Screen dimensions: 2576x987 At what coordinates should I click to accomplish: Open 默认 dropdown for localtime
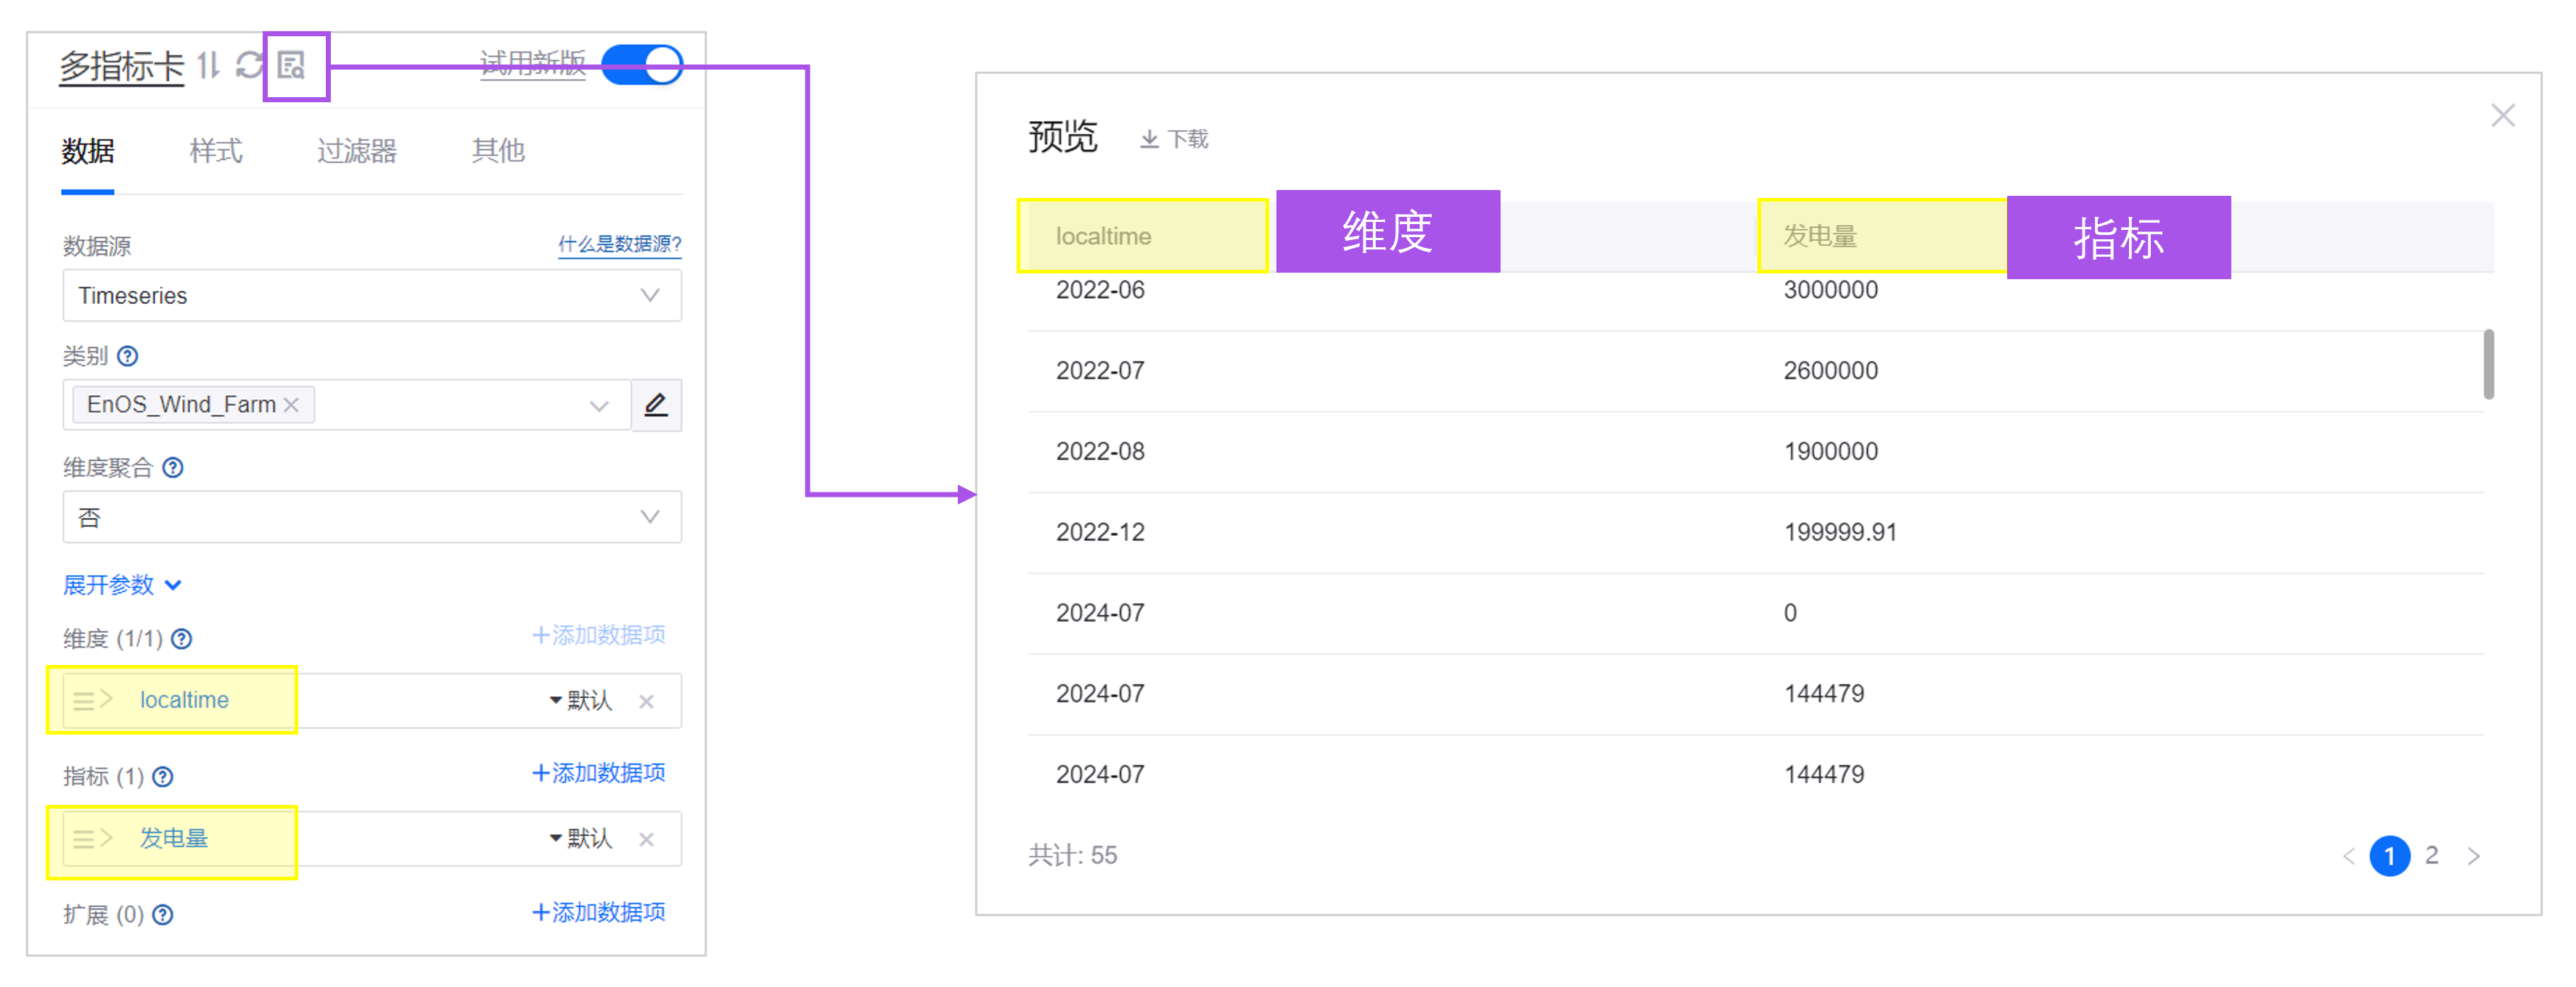[x=581, y=701]
